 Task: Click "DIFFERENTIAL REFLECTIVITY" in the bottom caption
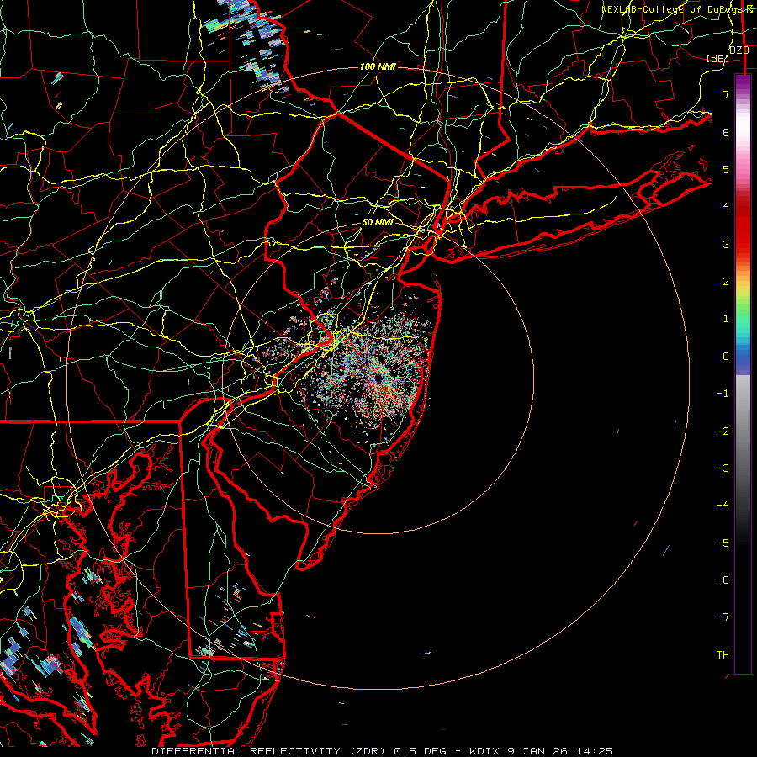(246, 751)
